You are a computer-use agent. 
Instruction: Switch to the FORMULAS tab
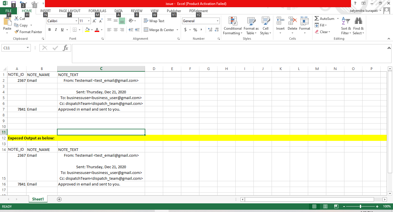pos(97,11)
